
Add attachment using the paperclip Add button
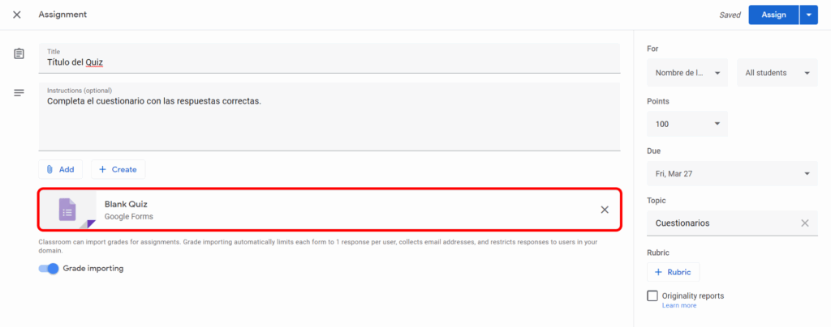point(60,169)
